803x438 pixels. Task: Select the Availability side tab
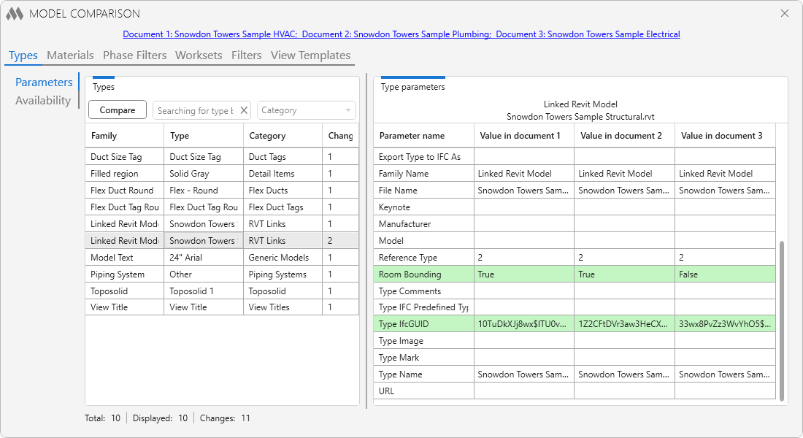[x=43, y=101]
